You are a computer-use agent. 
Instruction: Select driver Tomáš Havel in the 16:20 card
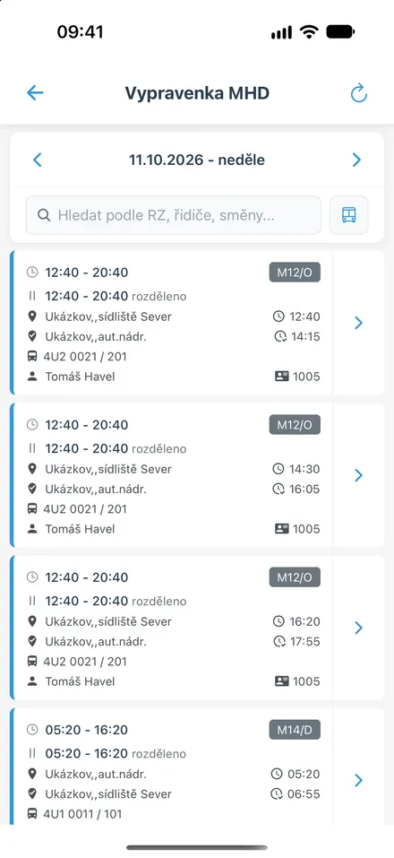80,681
